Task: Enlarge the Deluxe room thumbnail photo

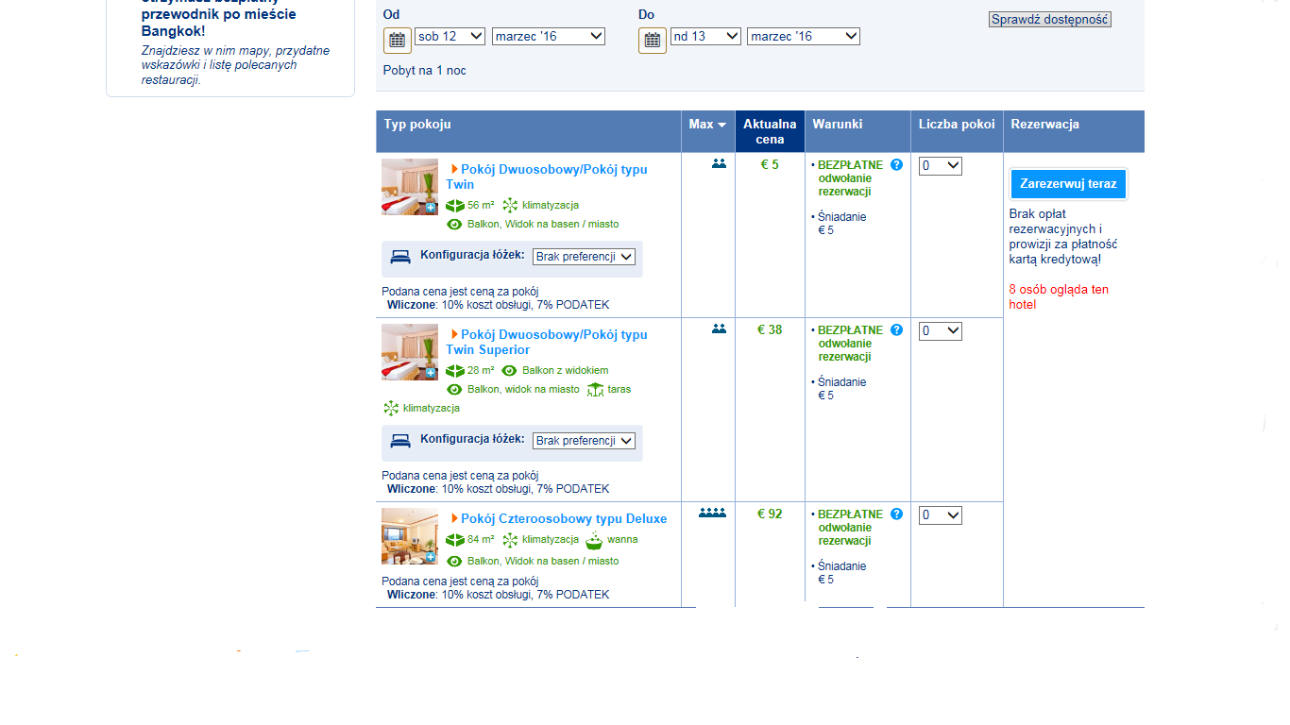Action: tap(410, 536)
